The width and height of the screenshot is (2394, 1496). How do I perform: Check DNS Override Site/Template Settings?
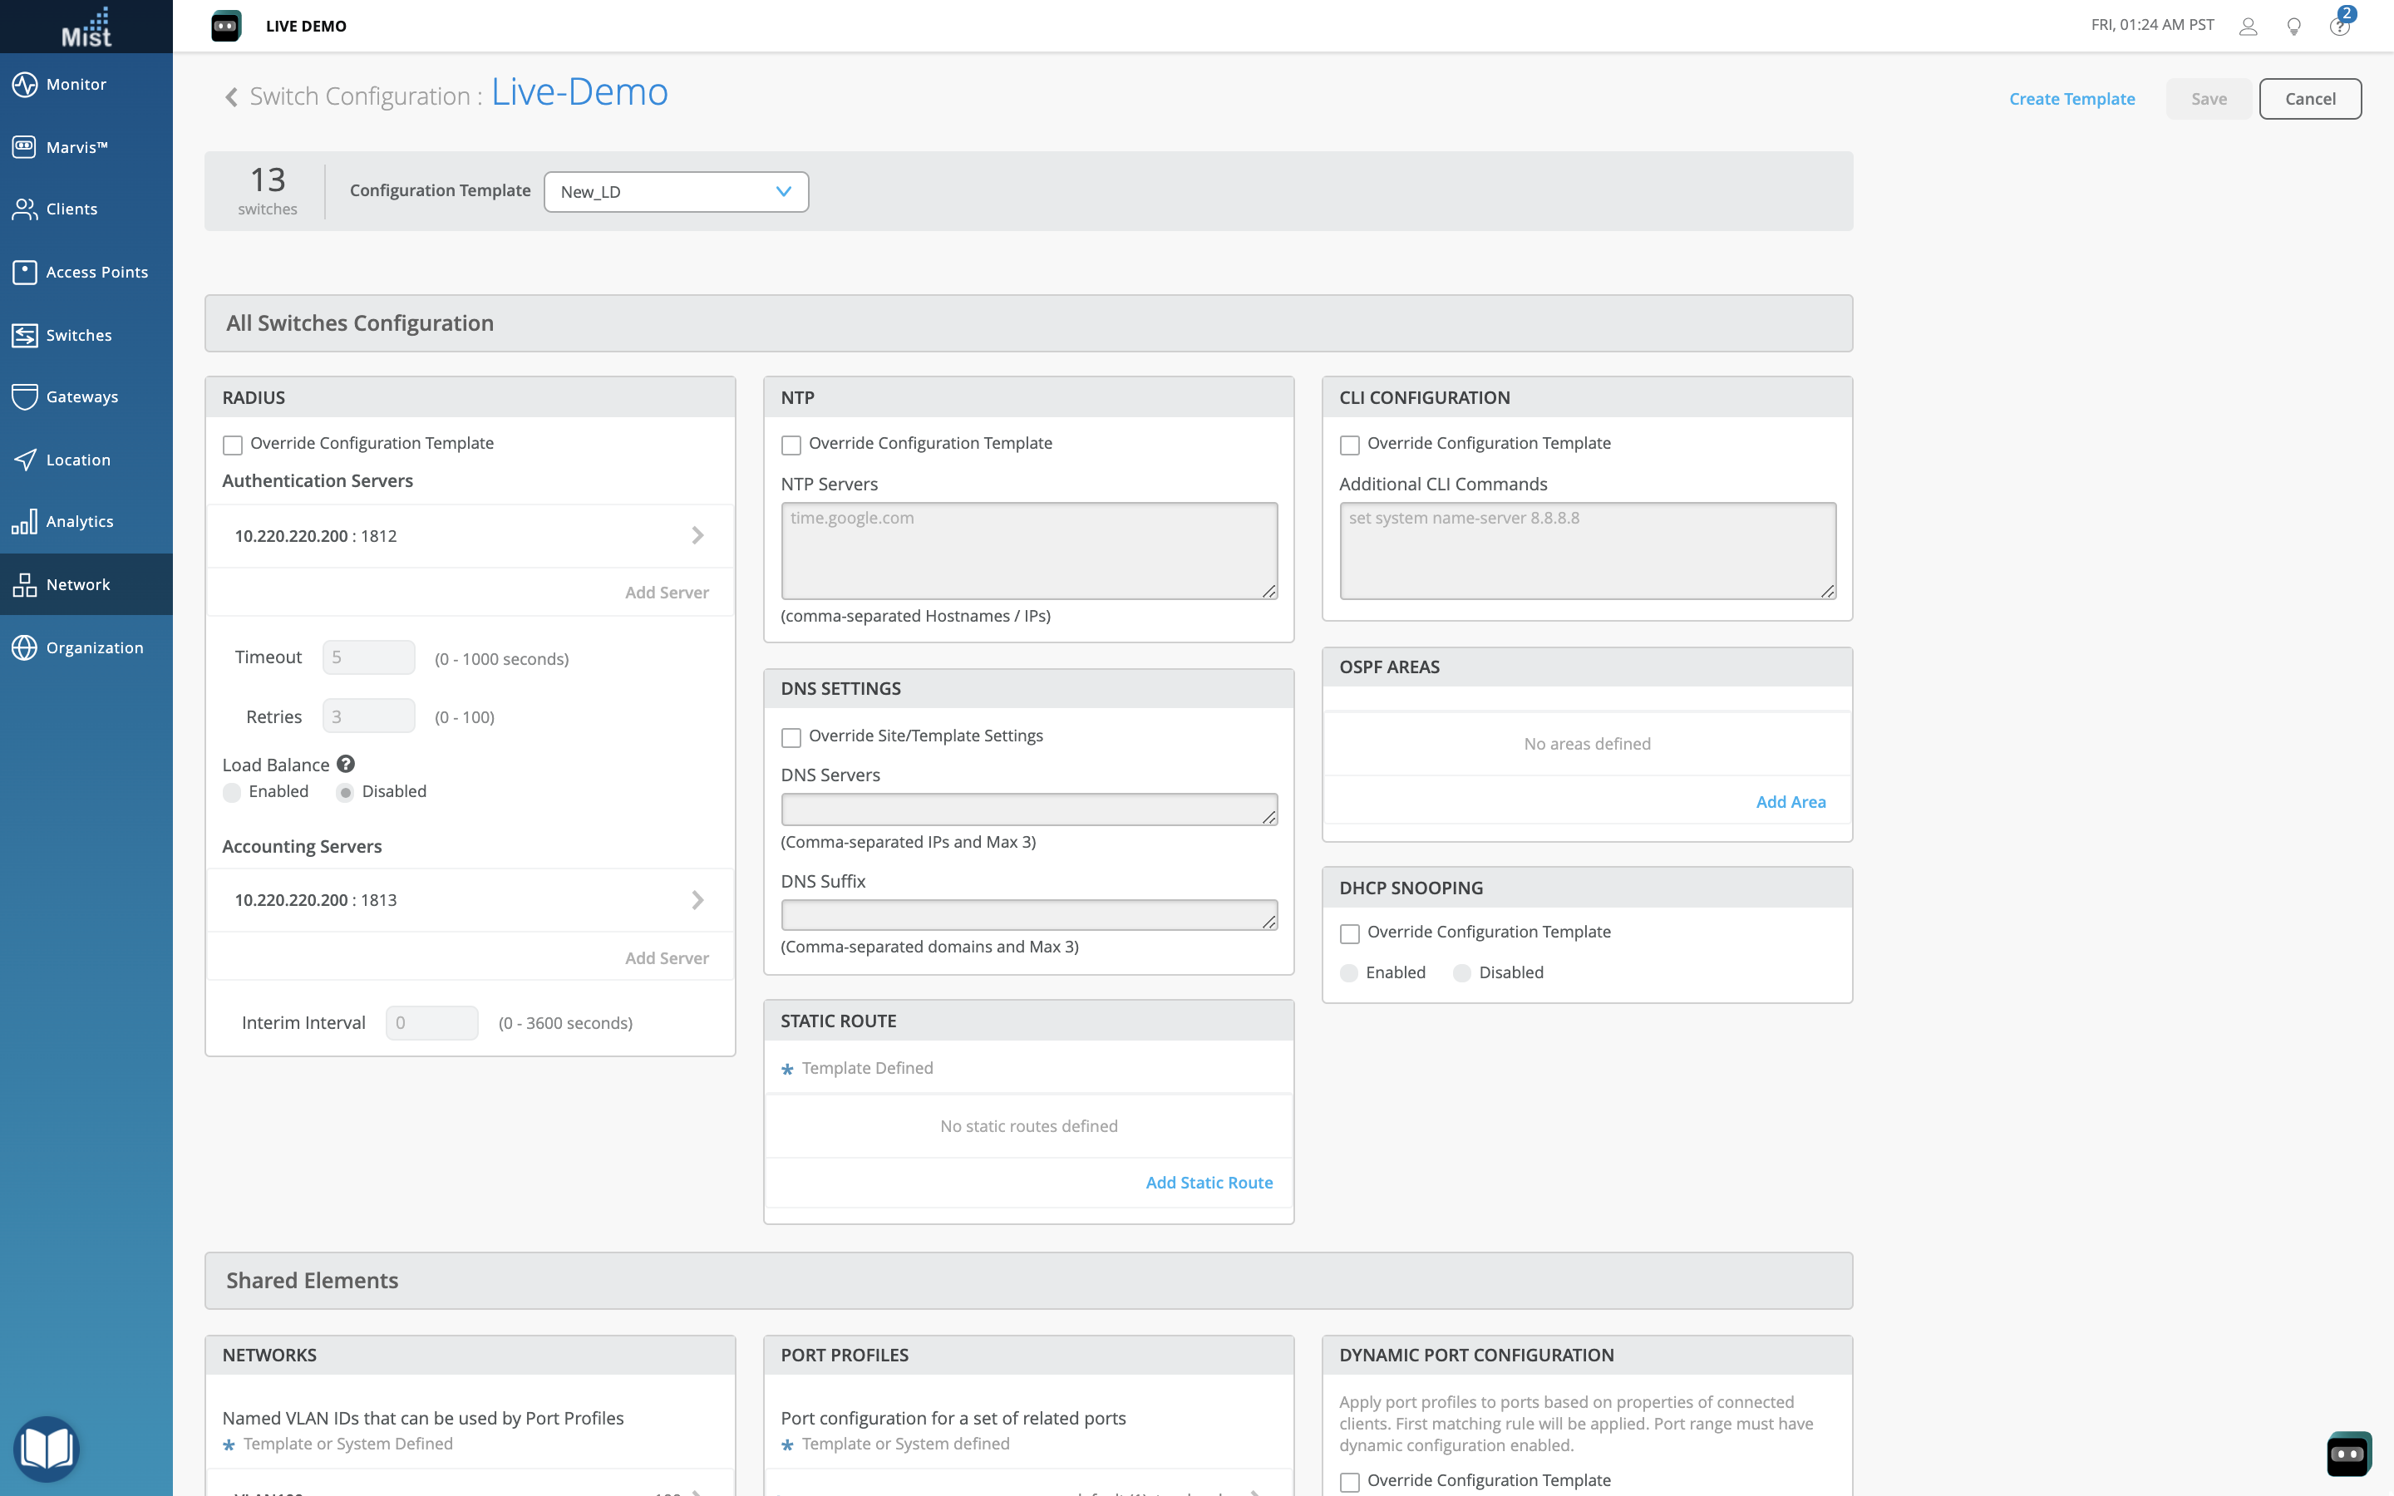click(791, 737)
